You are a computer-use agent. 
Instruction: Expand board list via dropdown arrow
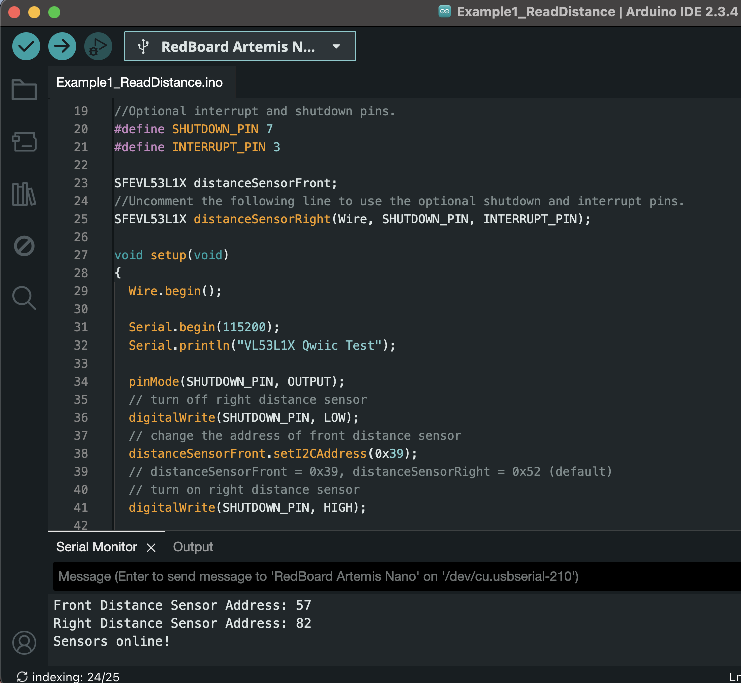coord(336,46)
